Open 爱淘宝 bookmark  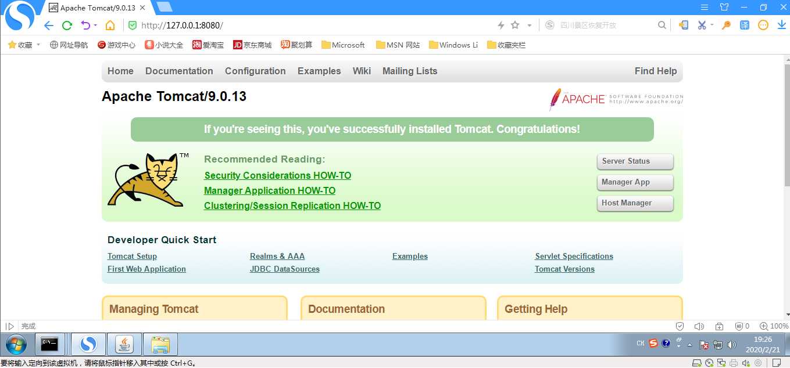click(x=208, y=45)
